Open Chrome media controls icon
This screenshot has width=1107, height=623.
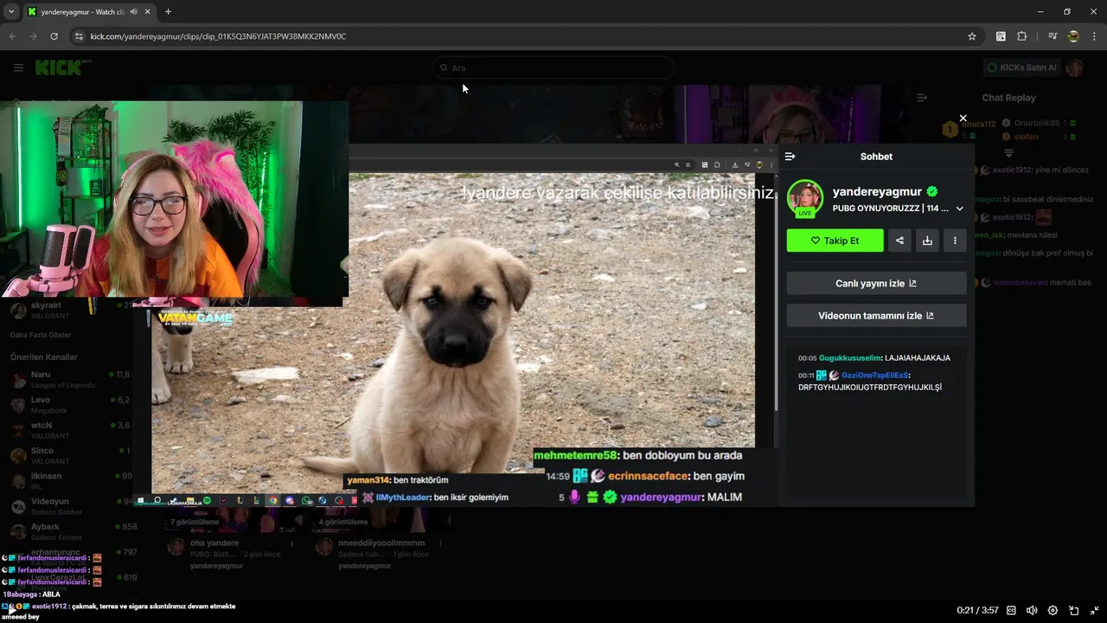(x=1053, y=36)
